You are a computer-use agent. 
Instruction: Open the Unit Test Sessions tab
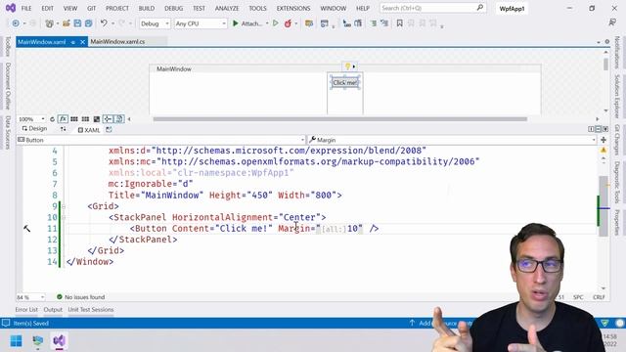pos(91,310)
